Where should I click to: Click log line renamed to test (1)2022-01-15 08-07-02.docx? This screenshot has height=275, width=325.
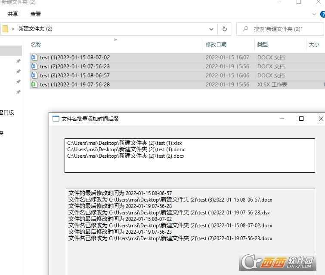pos(170,225)
